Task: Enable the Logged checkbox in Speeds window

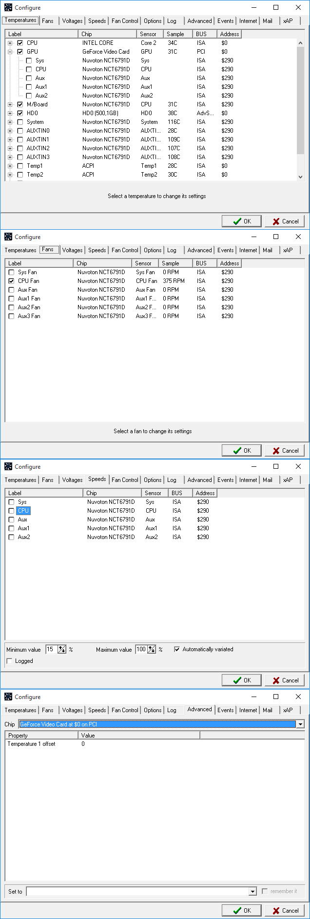Action: point(9,661)
